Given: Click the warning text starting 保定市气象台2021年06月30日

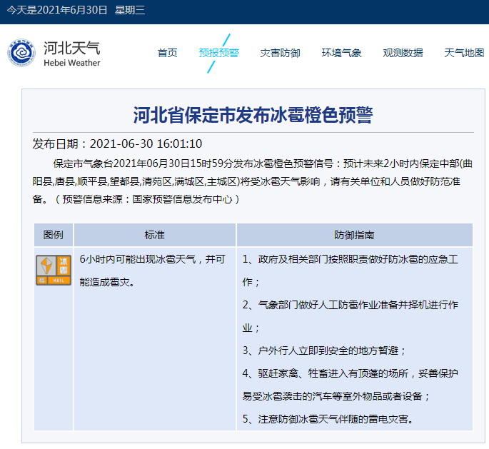Looking at the screenshot, I should tap(253, 181).
